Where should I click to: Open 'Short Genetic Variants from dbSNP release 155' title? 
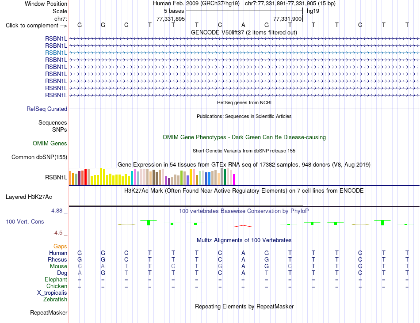pyautogui.click(x=244, y=151)
